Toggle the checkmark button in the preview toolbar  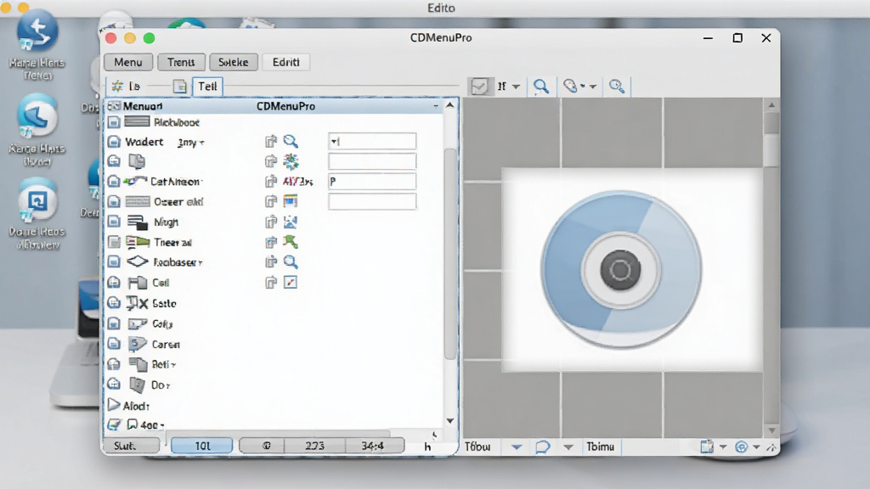point(479,86)
